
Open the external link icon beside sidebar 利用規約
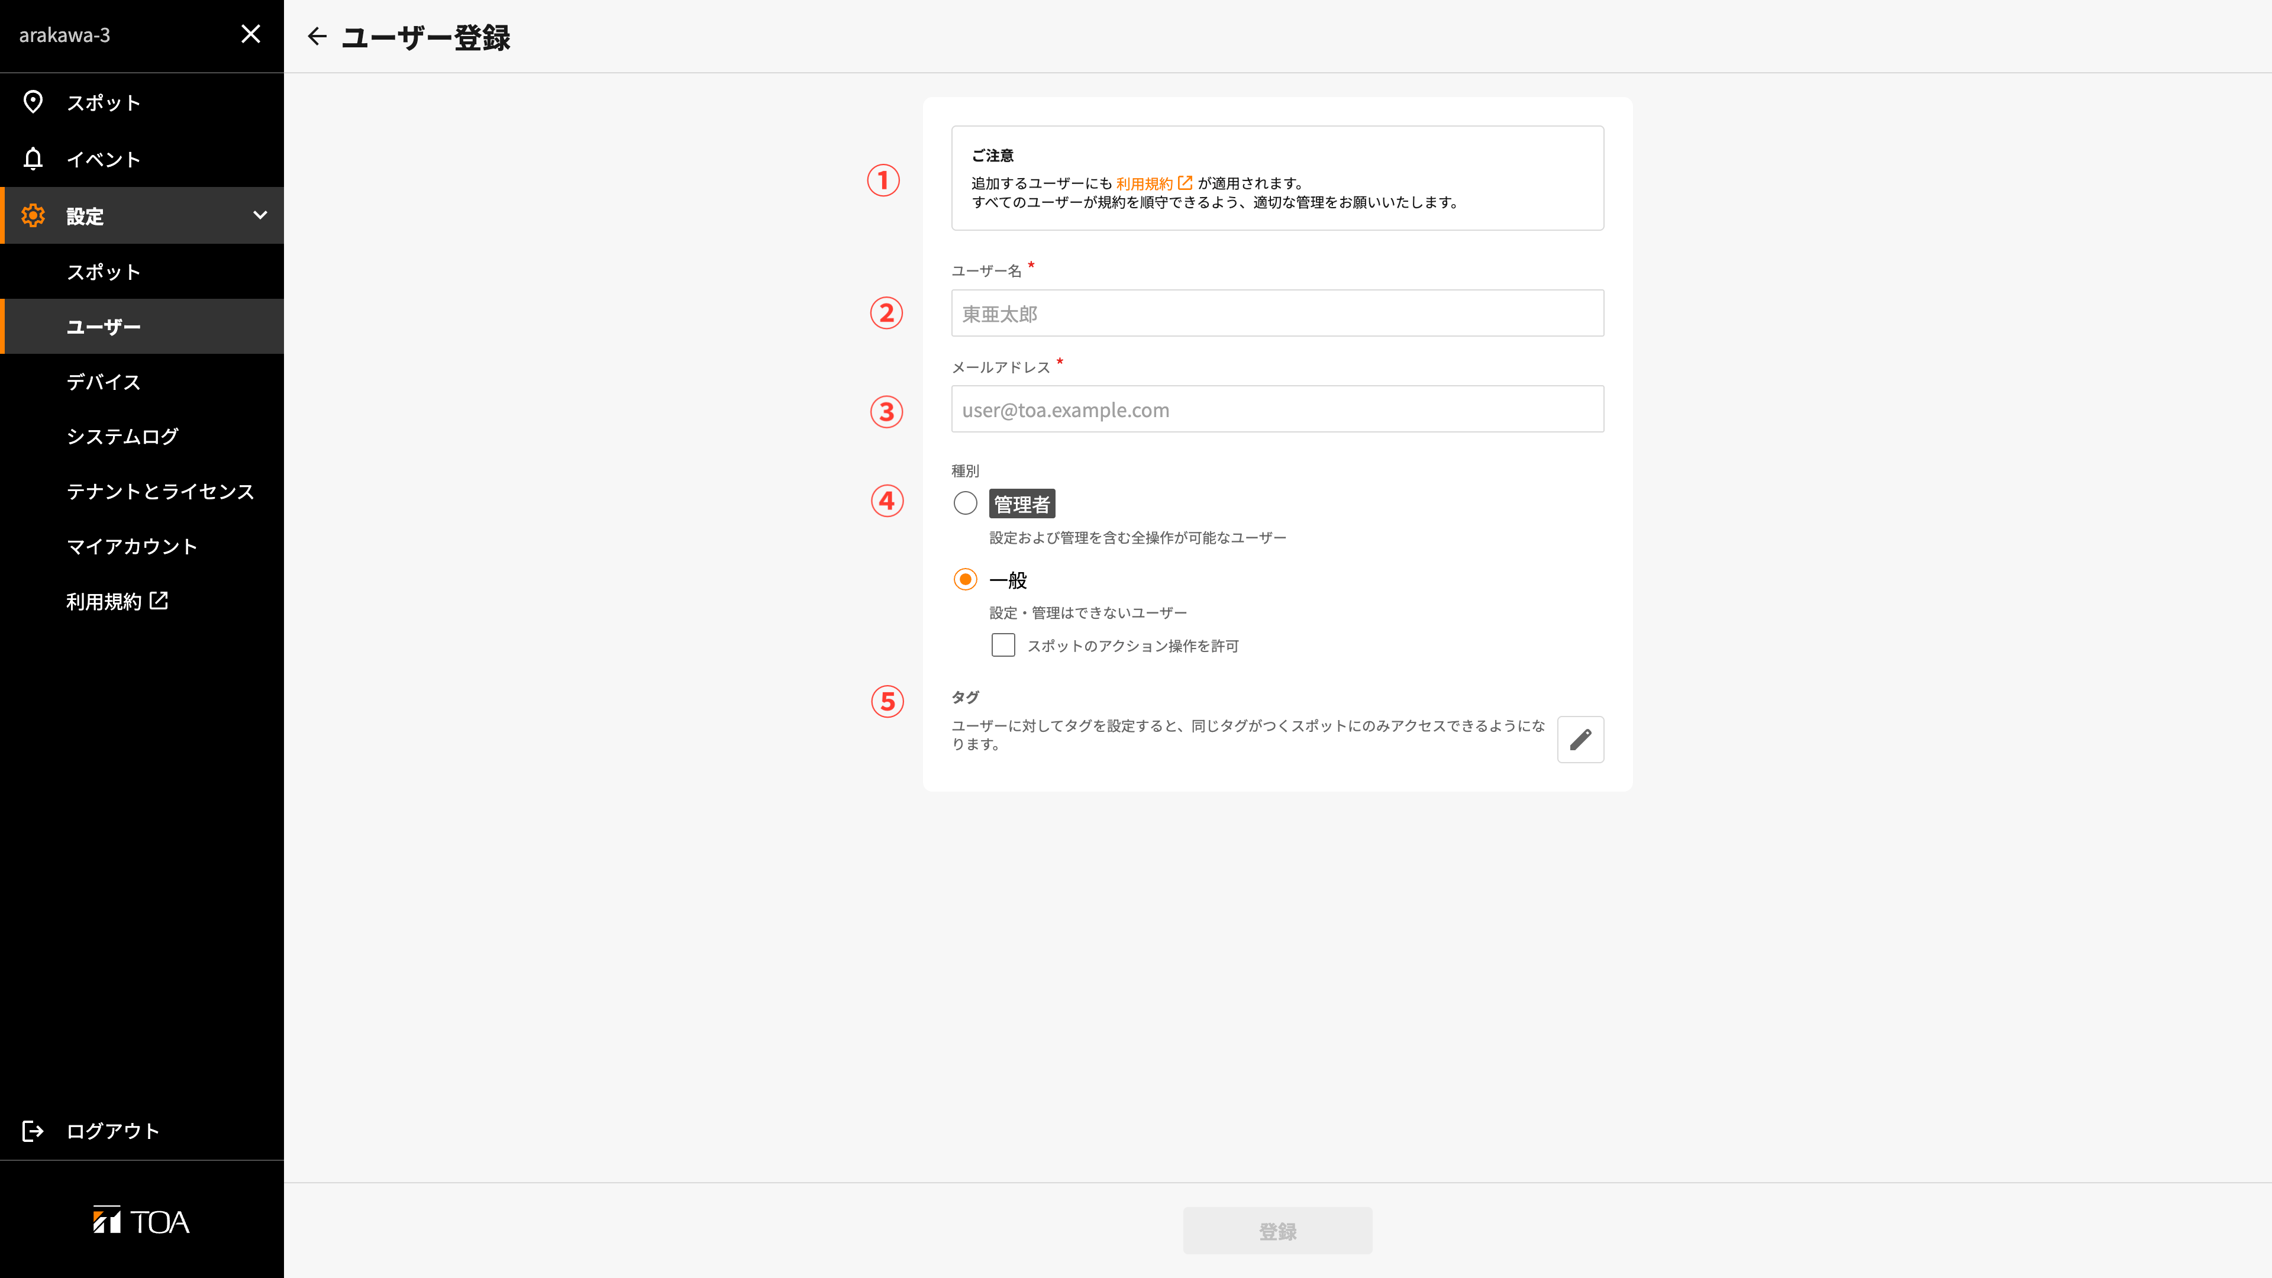159,601
